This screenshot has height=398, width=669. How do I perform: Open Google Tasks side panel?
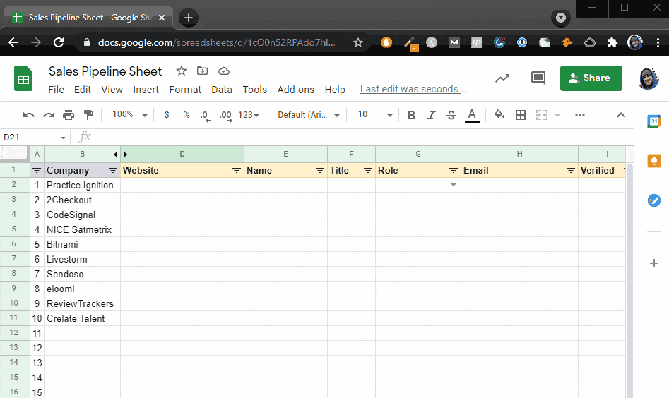tap(653, 200)
